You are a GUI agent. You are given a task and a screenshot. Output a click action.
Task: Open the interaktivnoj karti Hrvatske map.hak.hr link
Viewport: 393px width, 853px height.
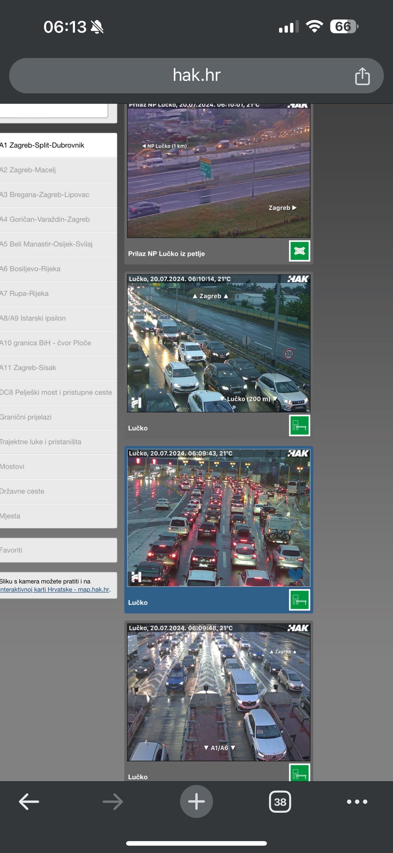point(55,590)
